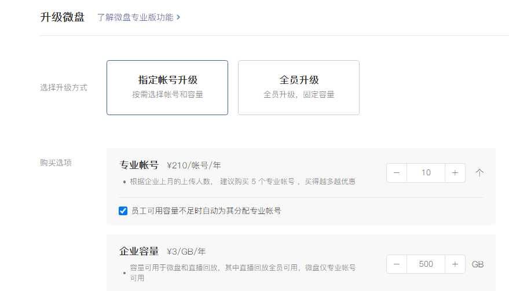The image size is (509, 291).
Task: Decrease 企业容量 GB with minus button
Action: click(397, 264)
